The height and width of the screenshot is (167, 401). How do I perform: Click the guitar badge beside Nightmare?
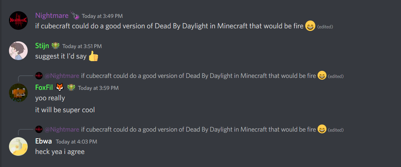[x=75, y=16]
